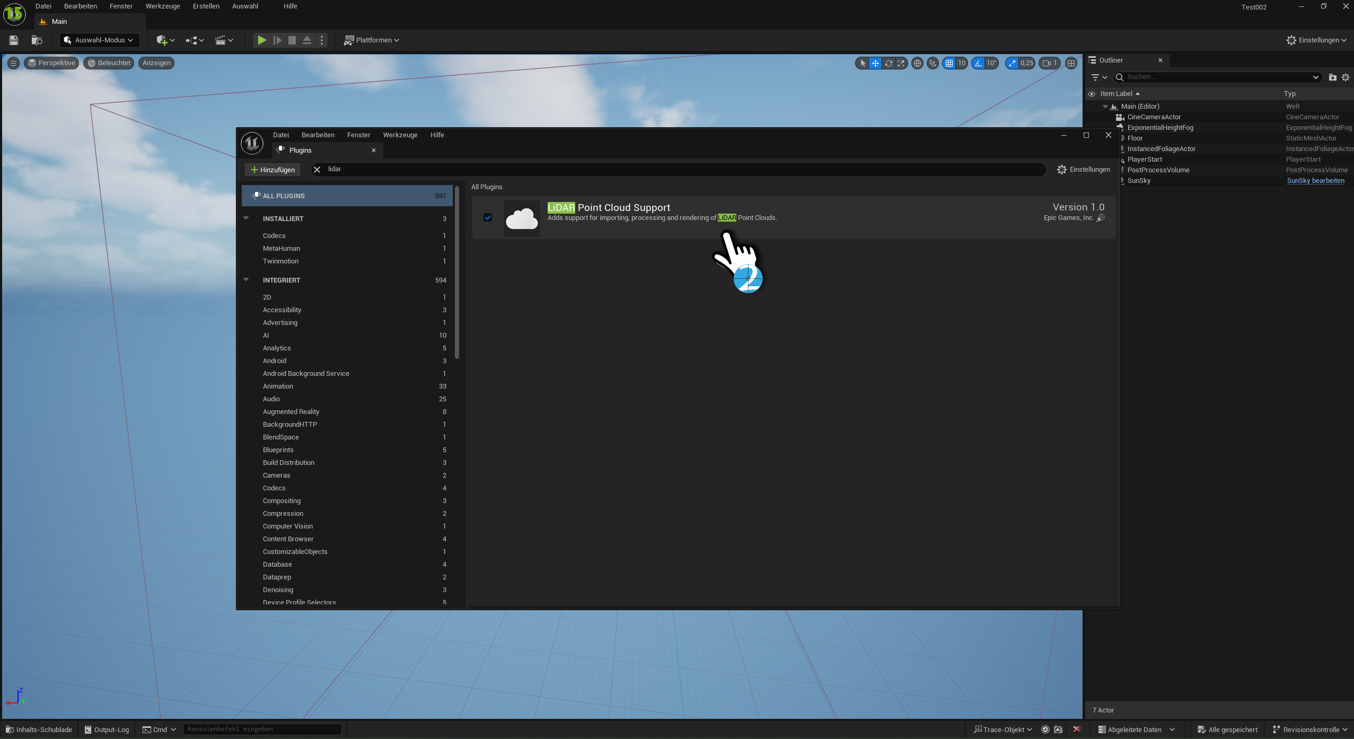This screenshot has height=739, width=1354.
Task: Start Play in editor with green arrow
Action: pos(262,40)
